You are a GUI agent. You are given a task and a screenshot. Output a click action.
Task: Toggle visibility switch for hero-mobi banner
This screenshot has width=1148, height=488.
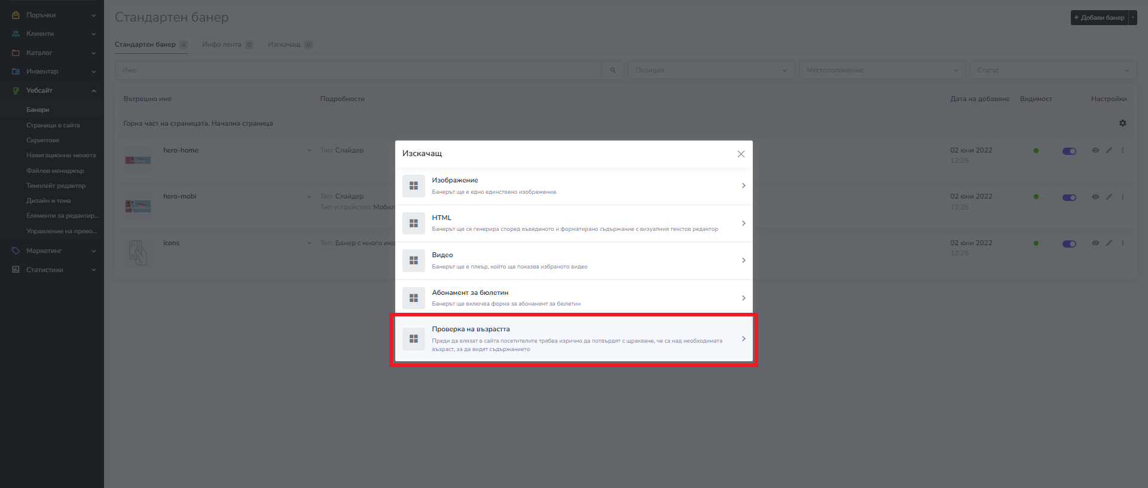coord(1069,197)
